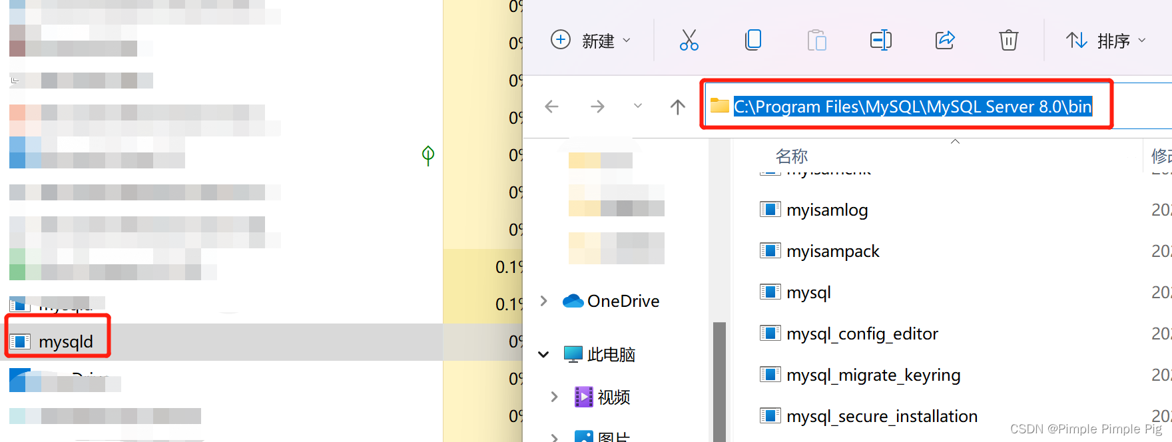Click the folder icon in address bar
Screen dimensions: 1172x442
(x=720, y=105)
